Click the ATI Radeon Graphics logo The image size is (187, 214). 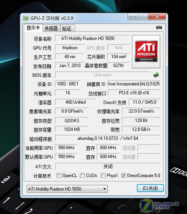pos(146,52)
